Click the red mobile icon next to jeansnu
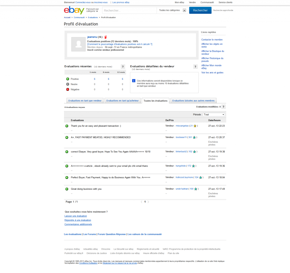The image size is (290, 273). point(106,37)
